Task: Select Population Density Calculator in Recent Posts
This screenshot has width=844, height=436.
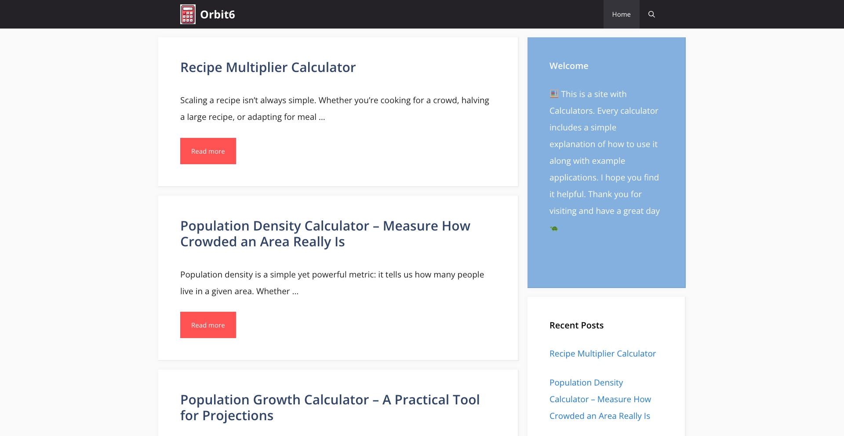Action: 600,399
